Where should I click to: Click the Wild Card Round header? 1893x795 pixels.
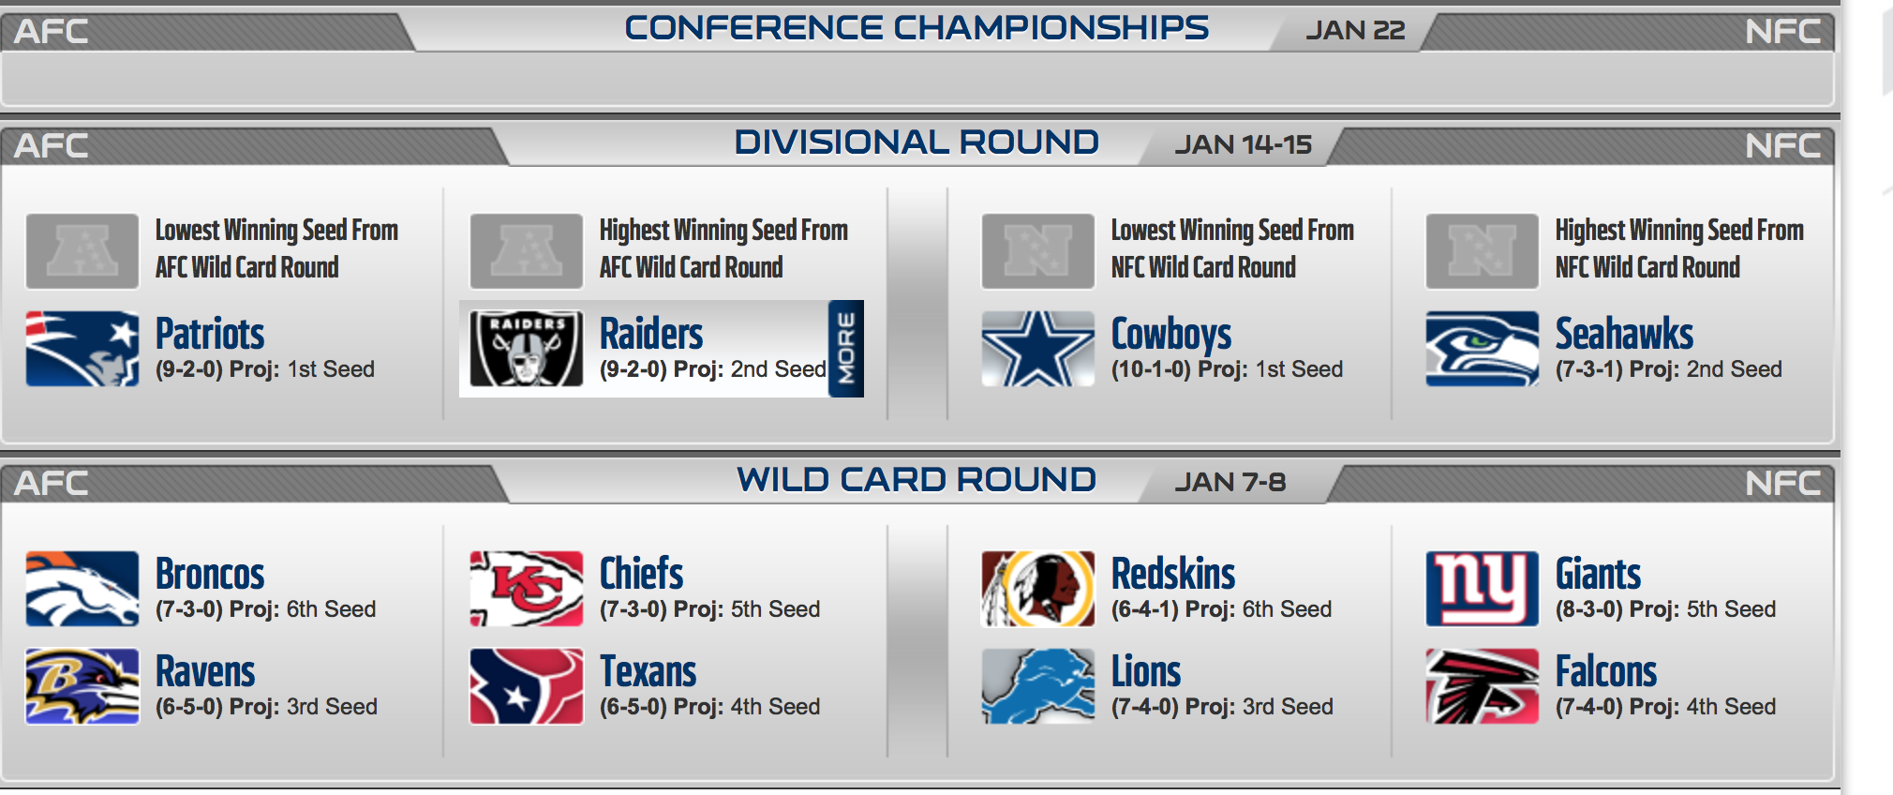pos(917,480)
